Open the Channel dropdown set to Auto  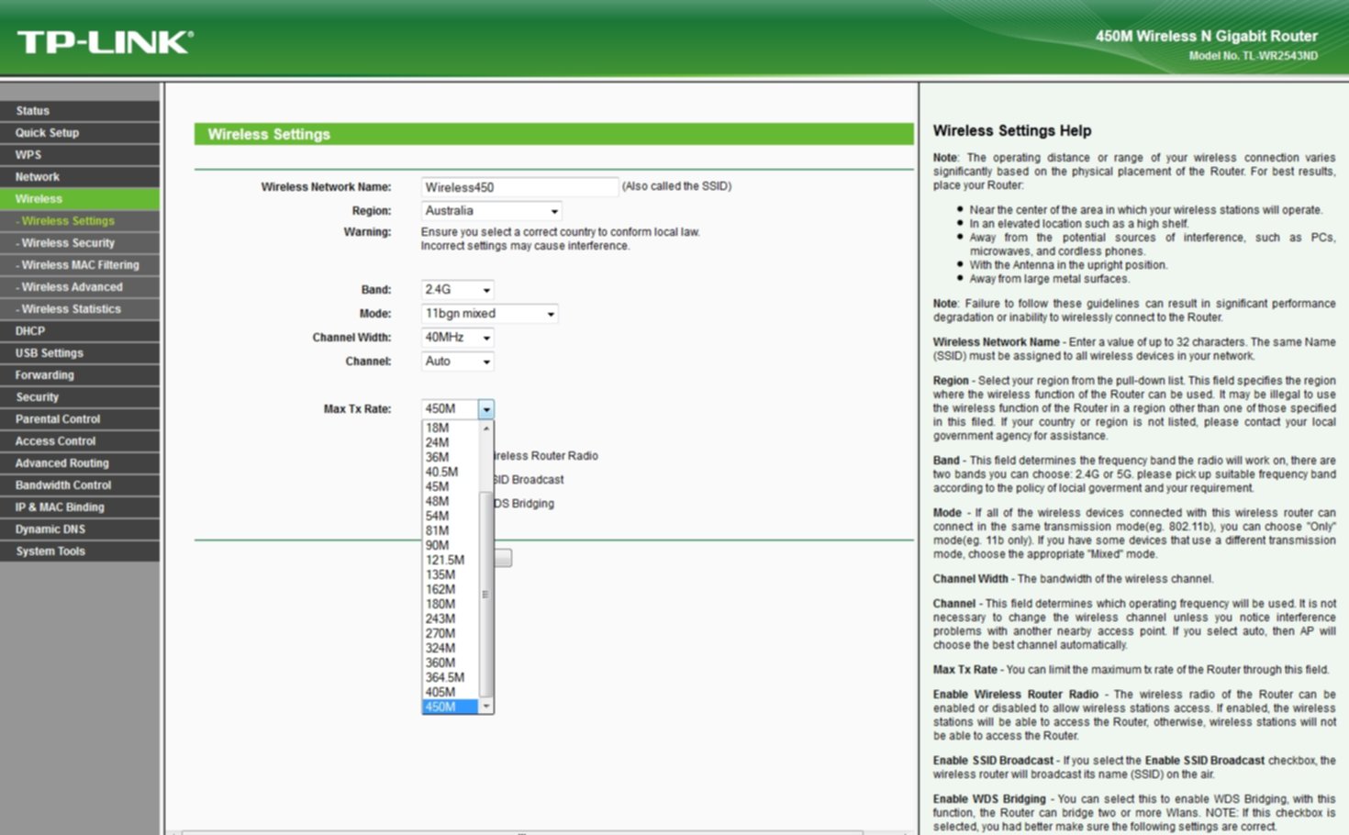pos(457,362)
